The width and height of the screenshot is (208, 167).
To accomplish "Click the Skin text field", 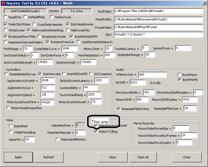I will [x=158, y=35].
